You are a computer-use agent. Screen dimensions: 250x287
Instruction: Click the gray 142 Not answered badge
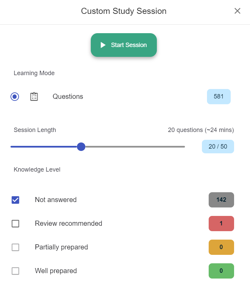221,200
